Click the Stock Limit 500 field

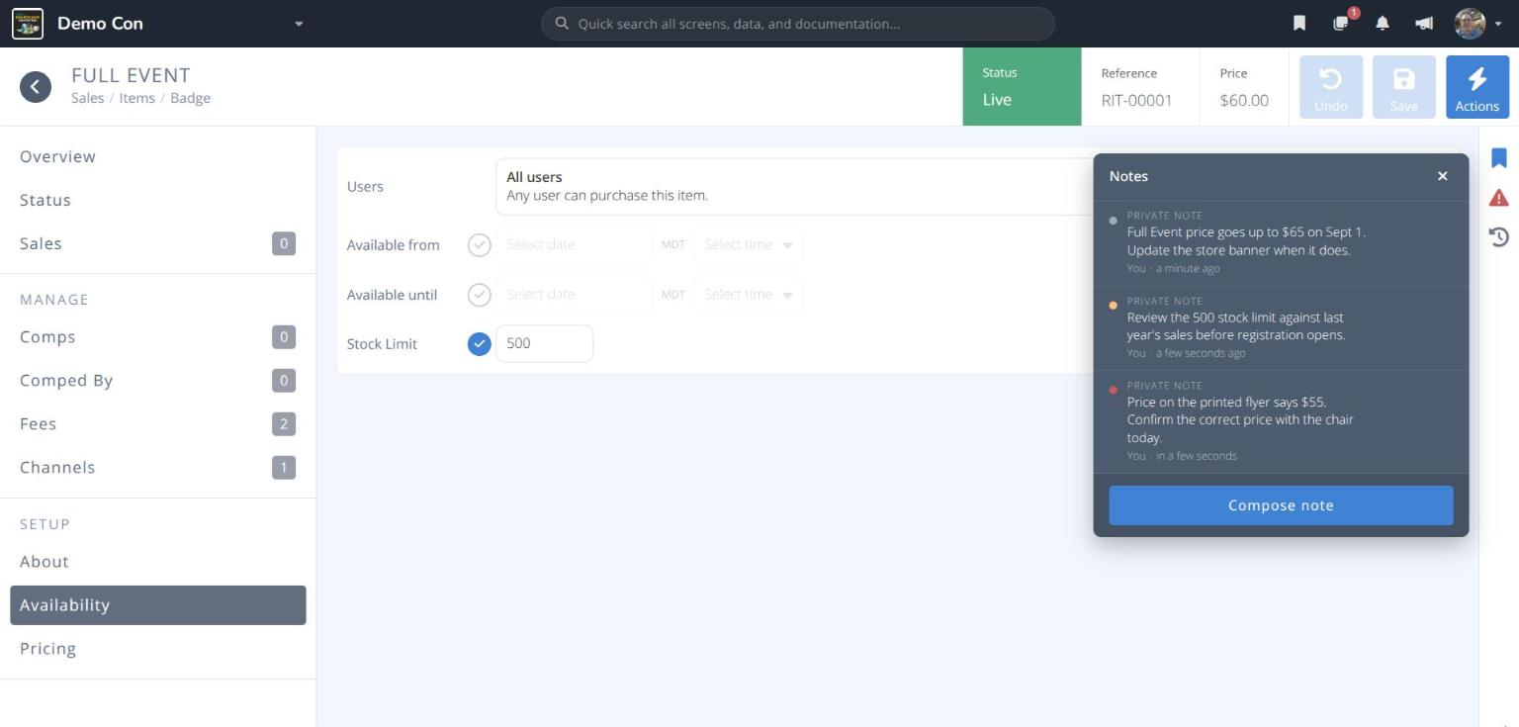pos(544,344)
